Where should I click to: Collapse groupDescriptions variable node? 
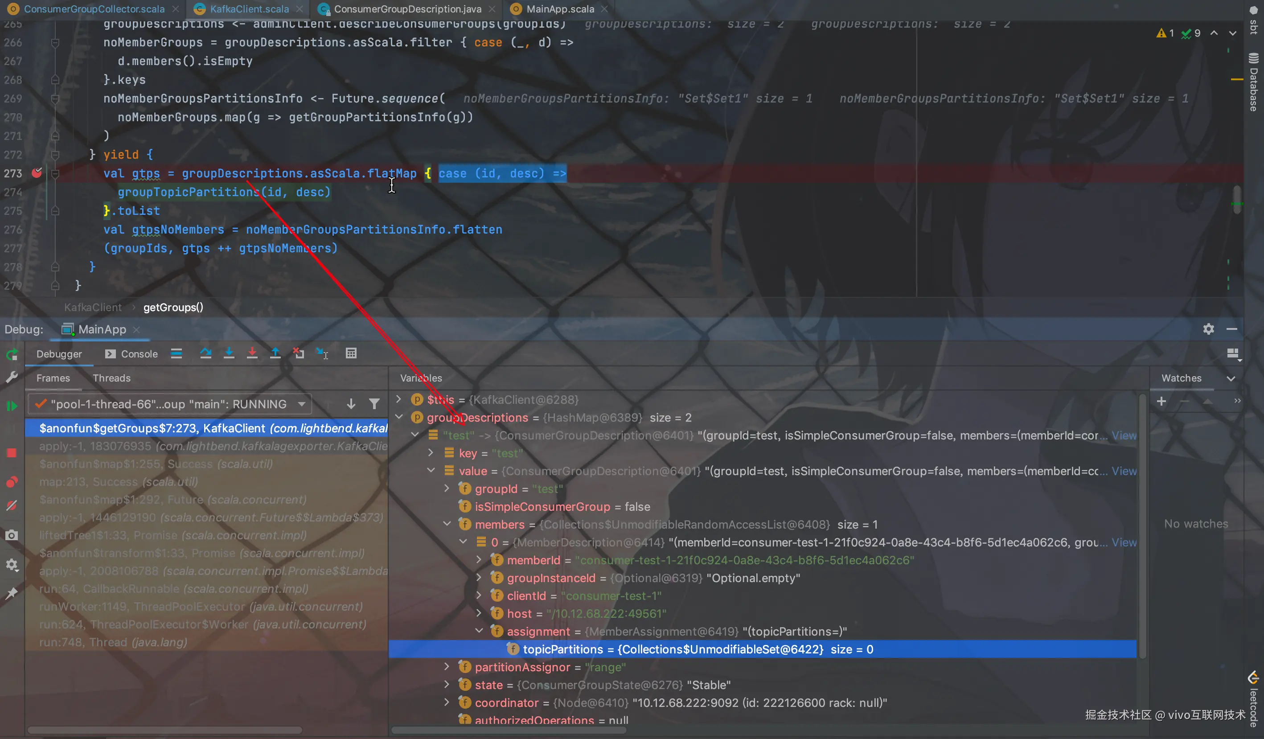(x=399, y=417)
